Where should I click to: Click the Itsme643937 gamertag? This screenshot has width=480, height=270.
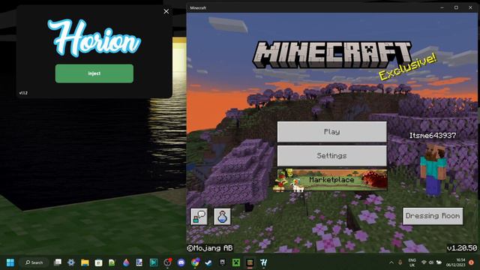433,135
